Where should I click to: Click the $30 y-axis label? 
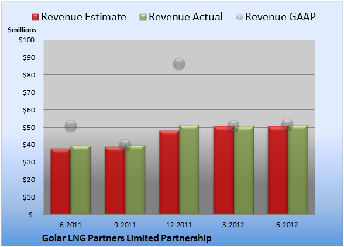point(29,163)
